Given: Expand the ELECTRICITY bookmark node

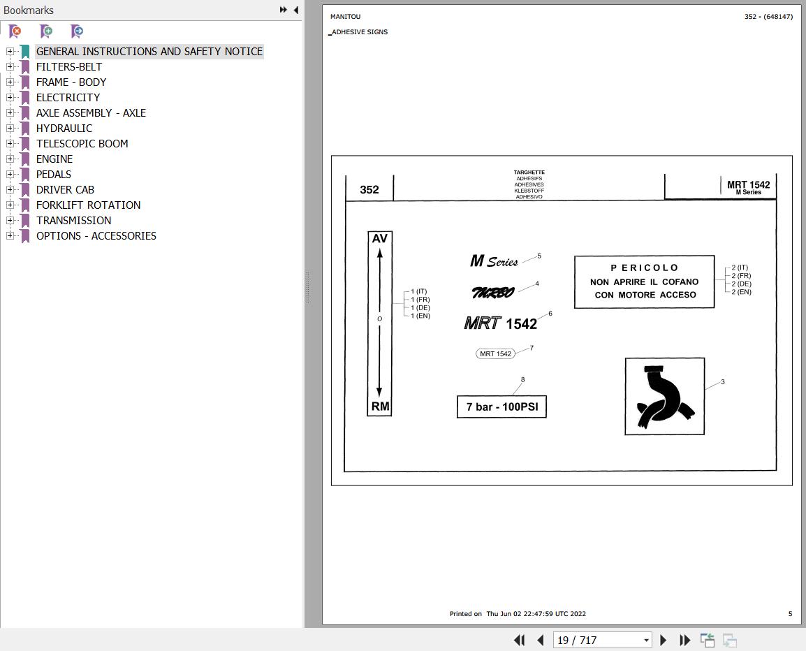Looking at the screenshot, I should [10, 98].
